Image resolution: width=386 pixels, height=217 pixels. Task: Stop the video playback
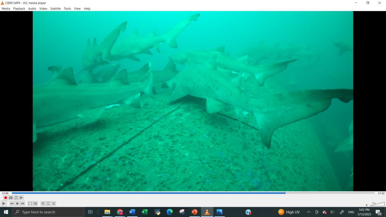(x=17, y=203)
